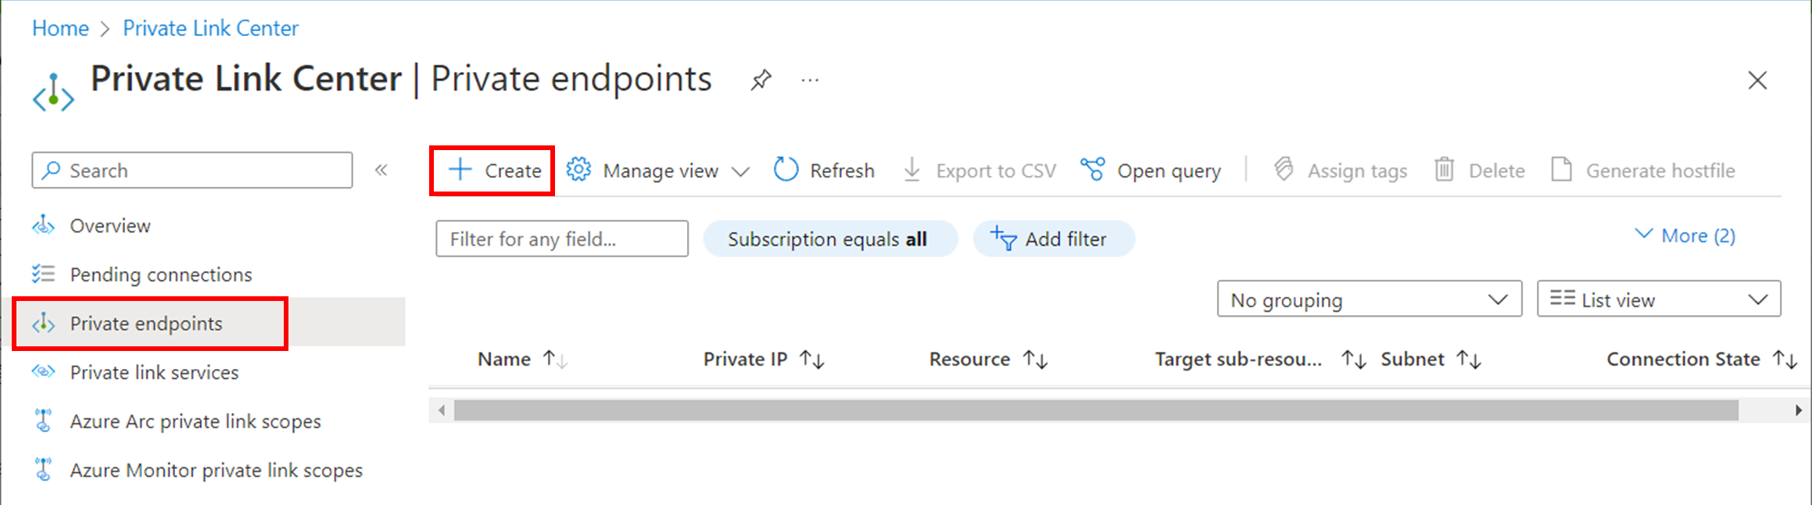Select Pending connections in the sidebar
The width and height of the screenshot is (1812, 505).
(x=160, y=274)
